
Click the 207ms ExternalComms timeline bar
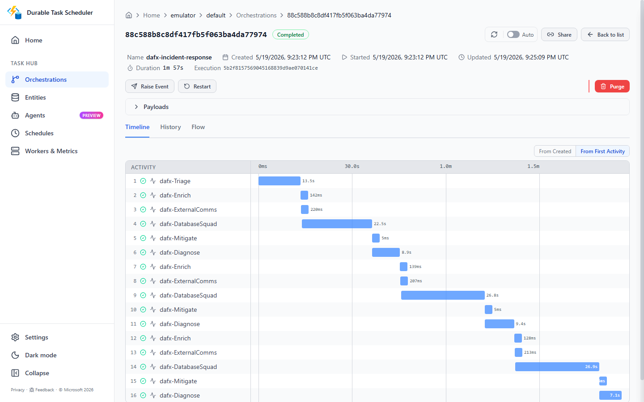pyautogui.click(x=404, y=281)
